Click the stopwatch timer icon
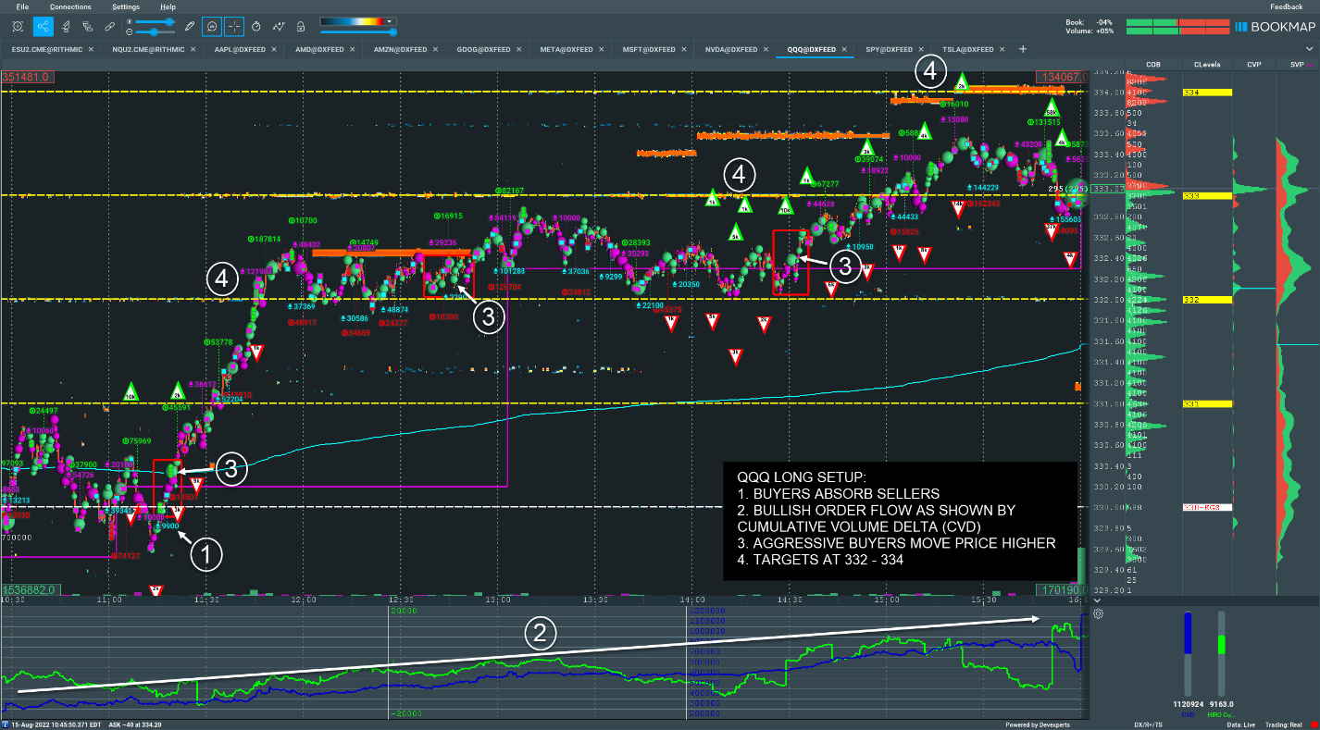 click(256, 26)
